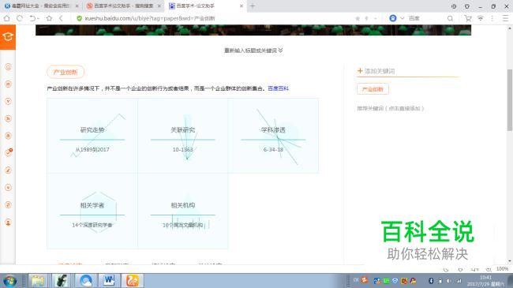Switch to the first browser tab
The width and height of the screenshot is (513, 288).
pos(41,6)
